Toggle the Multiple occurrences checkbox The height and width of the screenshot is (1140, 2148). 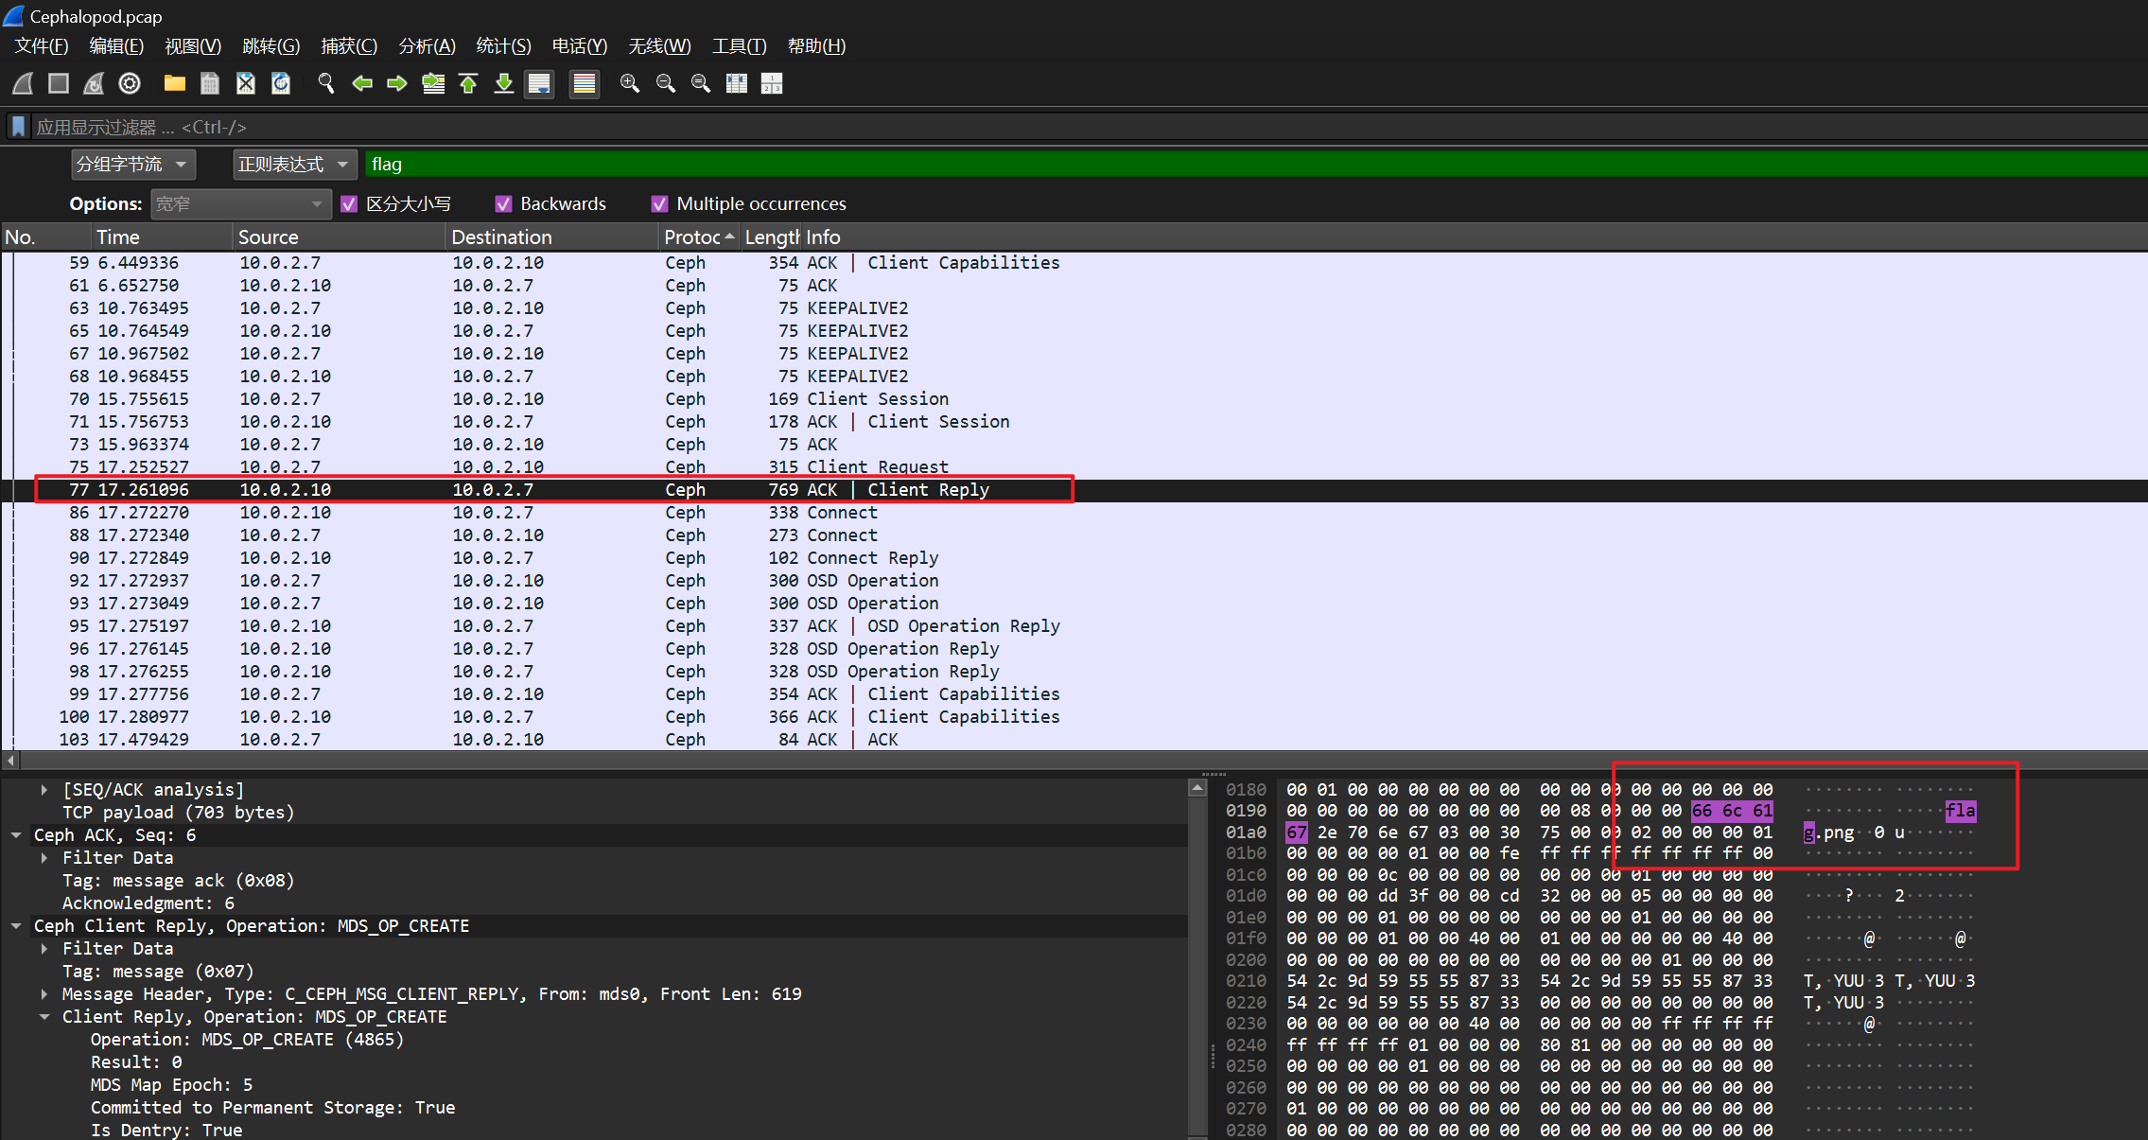point(659,204)
